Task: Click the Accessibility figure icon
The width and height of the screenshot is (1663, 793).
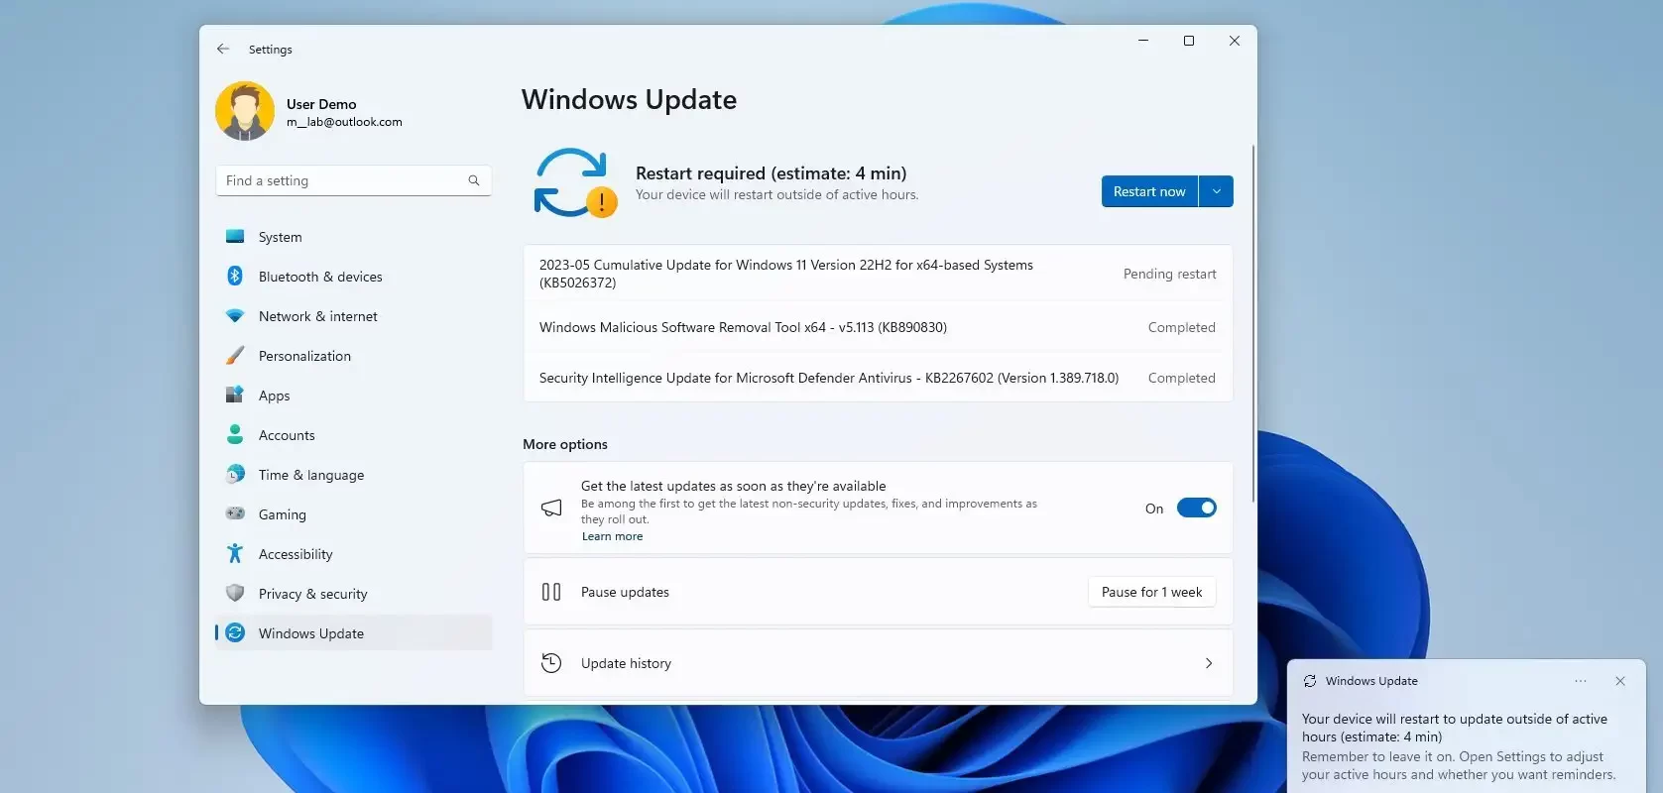Action: coord(235,554)
